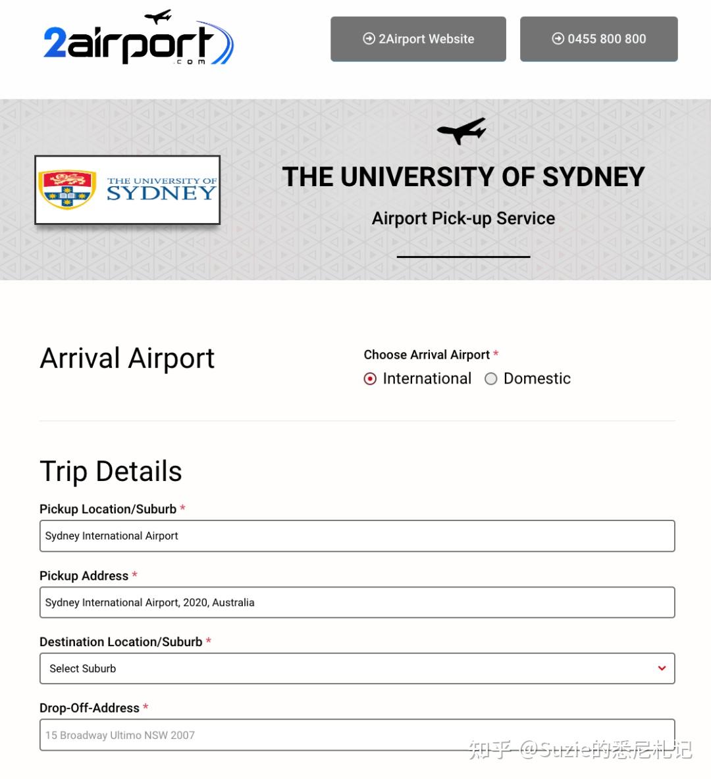Select the International arrival airport option
This screenshot has height=779, width=711.
(370, 379)
